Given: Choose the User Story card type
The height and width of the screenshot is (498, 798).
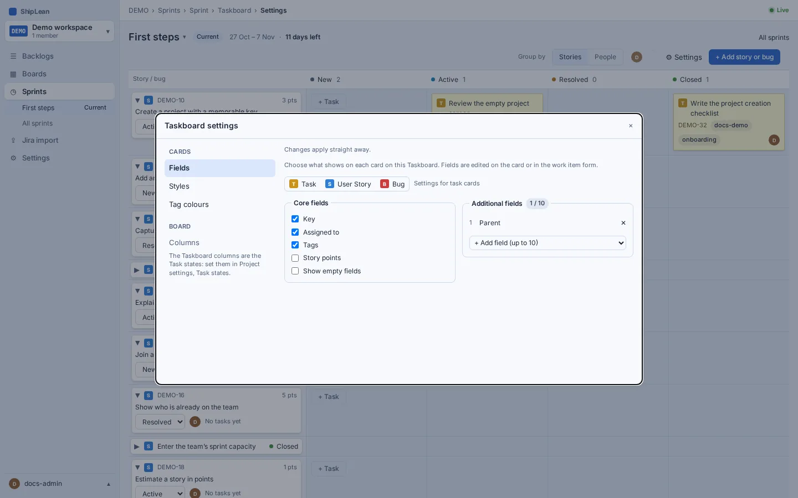Looking at the screenshot, I should (349, 184).
